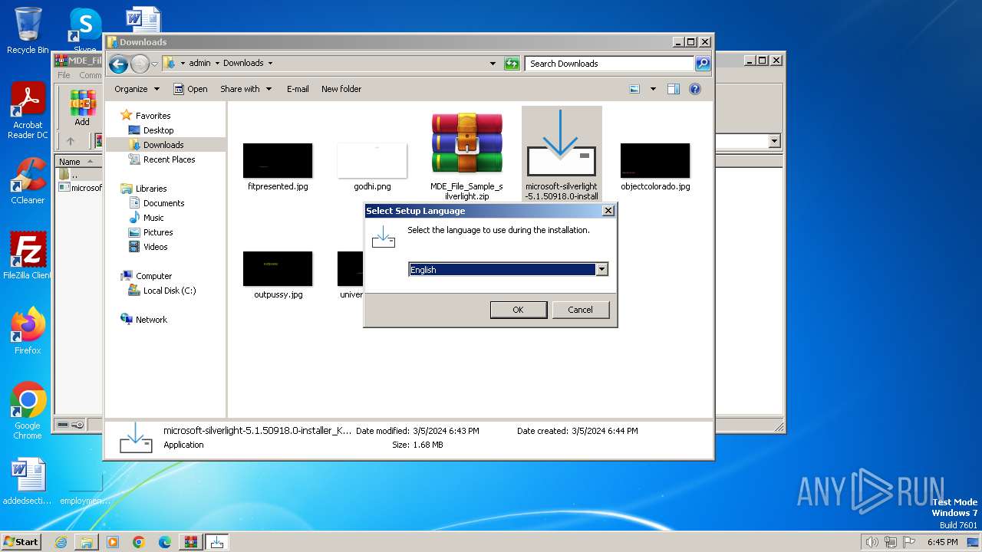Viewport: 982px width, 552px height.
Task: Toggle the preview pane icon
Action: (x=674, y=89)
